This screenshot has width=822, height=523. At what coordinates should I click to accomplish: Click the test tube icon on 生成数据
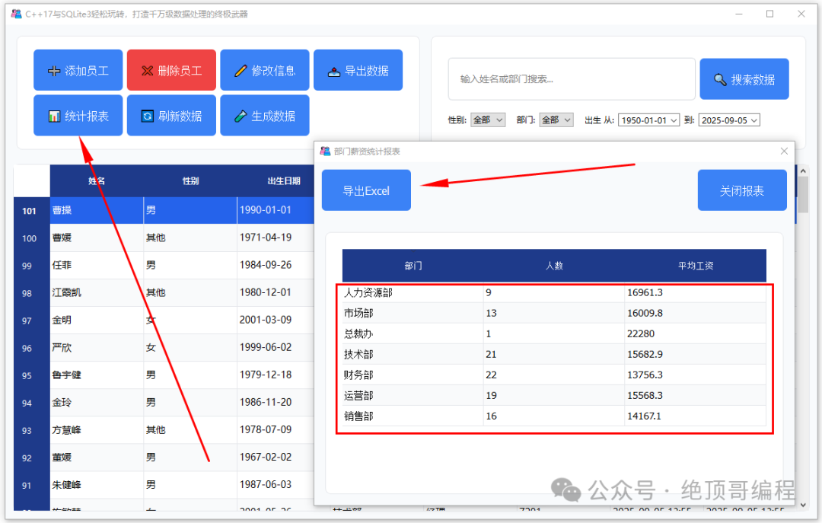[241, 116]
